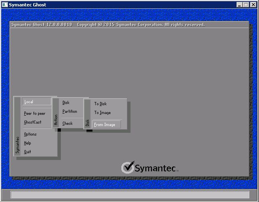Screen dimensions: 259x202
Task: Pick To Disk in the Disk submenu
Action: [x=100, y=104]
